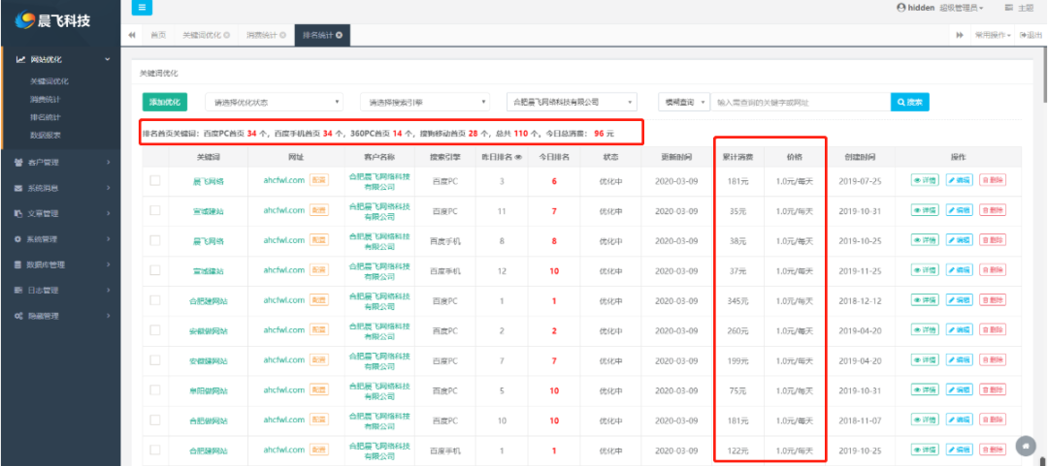This screenshot has height=466, width=1048.
Task: Tick the checkbox for the 38元 row
Action: 155,240
